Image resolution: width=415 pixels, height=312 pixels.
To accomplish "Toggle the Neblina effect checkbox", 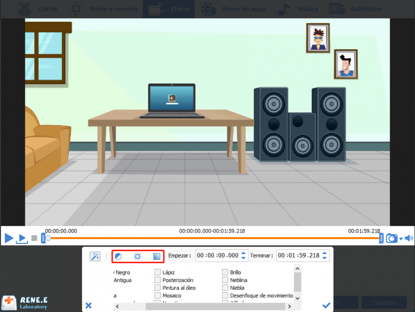I will pos(225,280).
